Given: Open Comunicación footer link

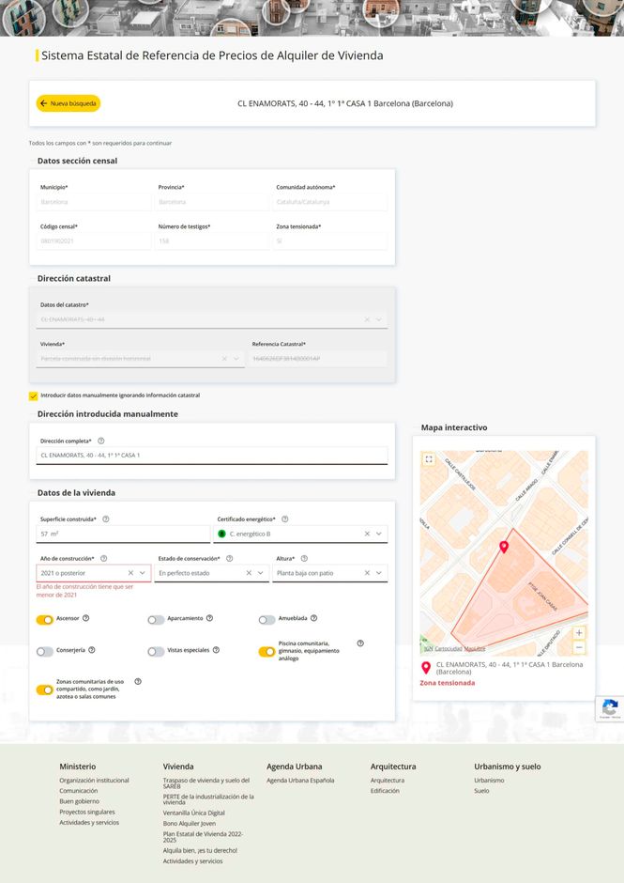Looking at the screenshot, I should tap(78, 791).
